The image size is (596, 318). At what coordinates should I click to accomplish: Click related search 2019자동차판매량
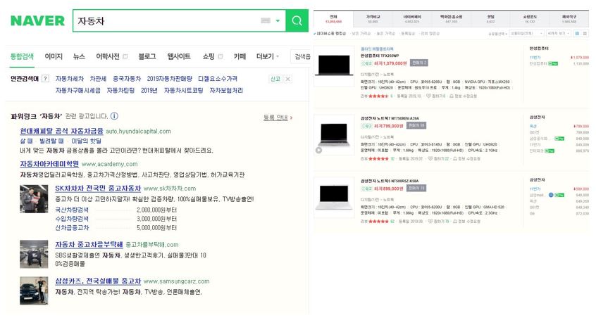pyautogui.click(x=170, y=79)
